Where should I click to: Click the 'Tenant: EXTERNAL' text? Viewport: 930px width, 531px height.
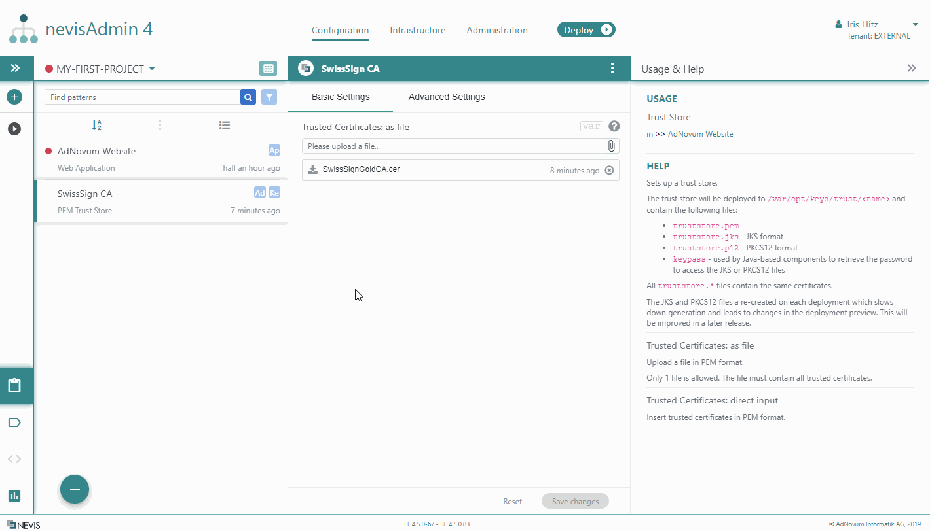(878, 36)
